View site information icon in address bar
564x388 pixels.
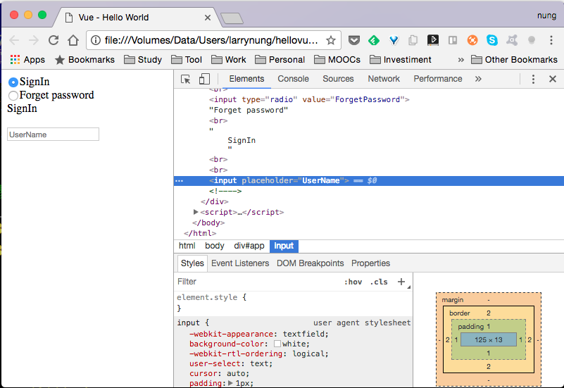[x=96, y=40]
